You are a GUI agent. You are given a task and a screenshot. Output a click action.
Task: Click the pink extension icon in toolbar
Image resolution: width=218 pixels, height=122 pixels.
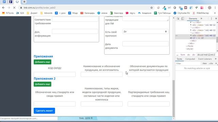click(x=202, y=8)
